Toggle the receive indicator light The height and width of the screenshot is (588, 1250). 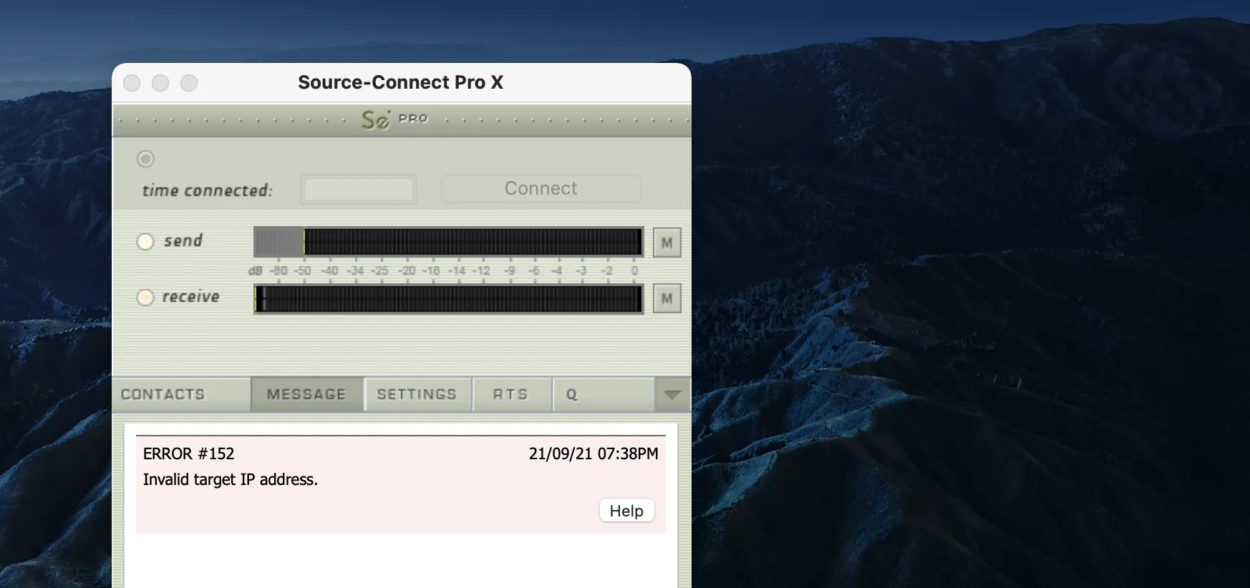145,297
